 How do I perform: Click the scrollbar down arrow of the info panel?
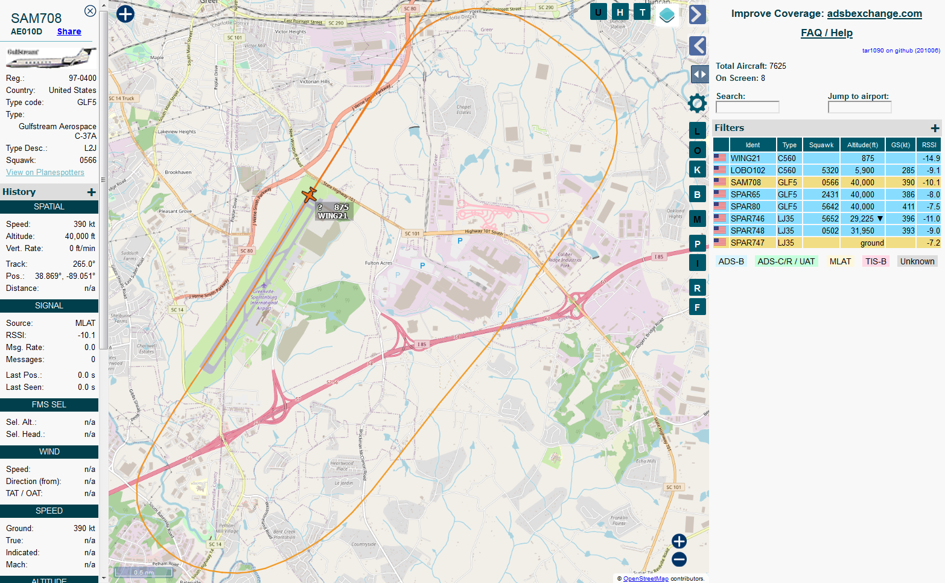(103, 578)
